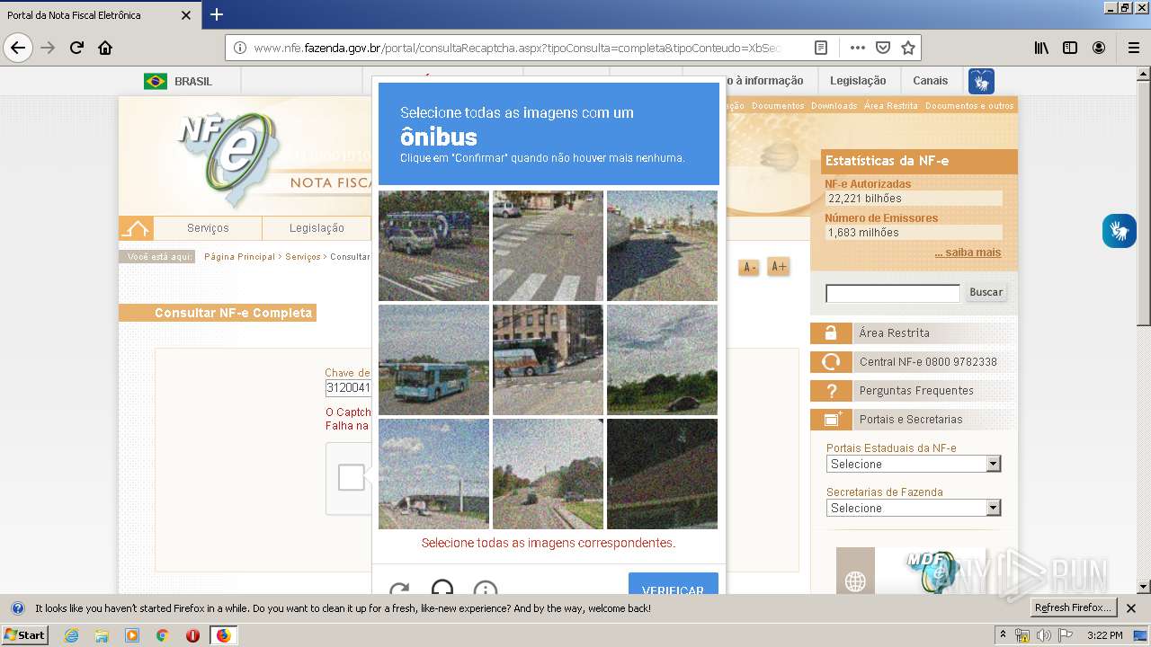This screenshot has width=1151, height=647.
Task: View site information icon in URL bar
Action: pyautogui.click(x=240, y=48)
